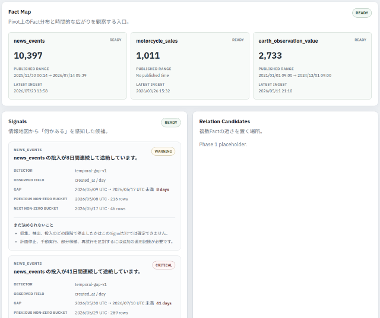Select the earth_observation_value card title
The height and width of the screenshot is (318, 380).
point(288,41)
